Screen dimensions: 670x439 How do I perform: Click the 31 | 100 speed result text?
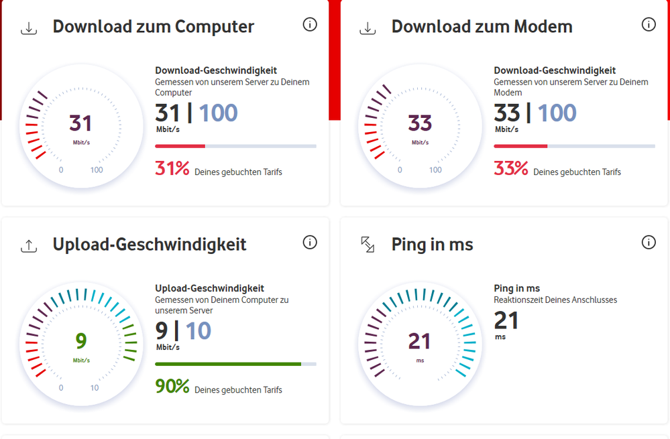tap(196, 113)
